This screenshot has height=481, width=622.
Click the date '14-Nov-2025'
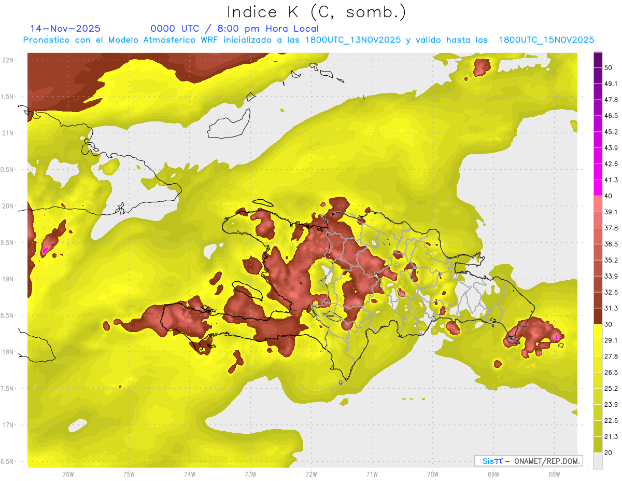tap(65, 29)
